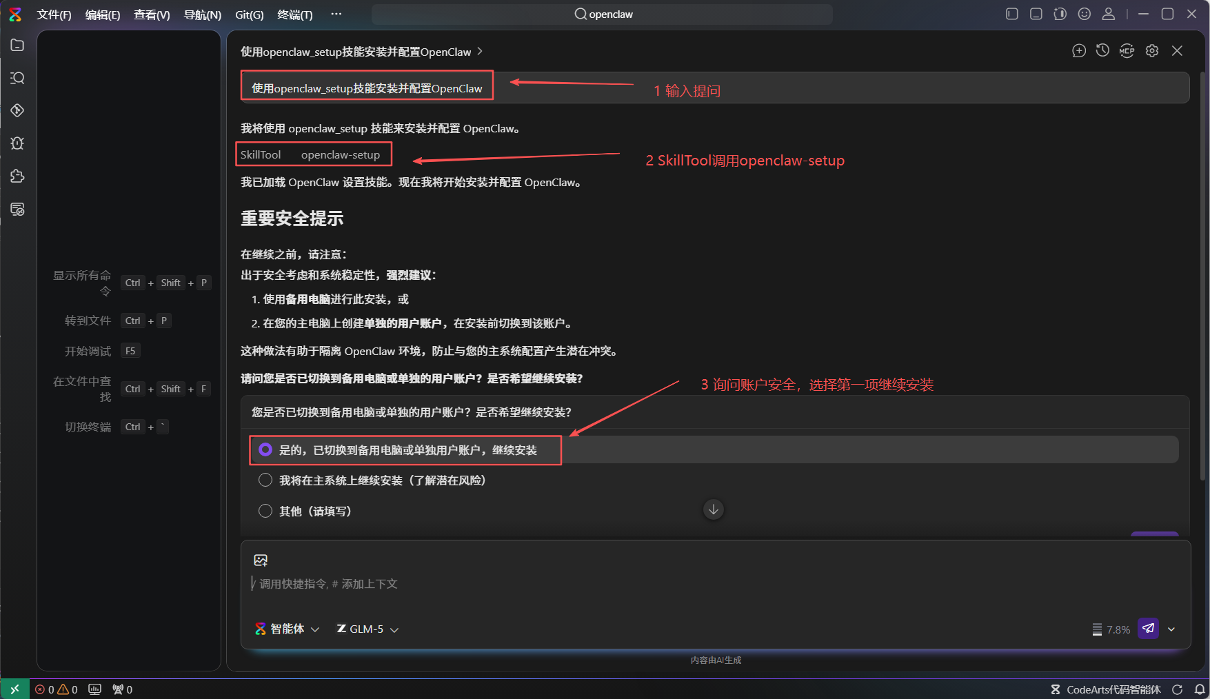Click the ports indicator showing 0
The image size is (1210, 699).
[x=122, y=689]
